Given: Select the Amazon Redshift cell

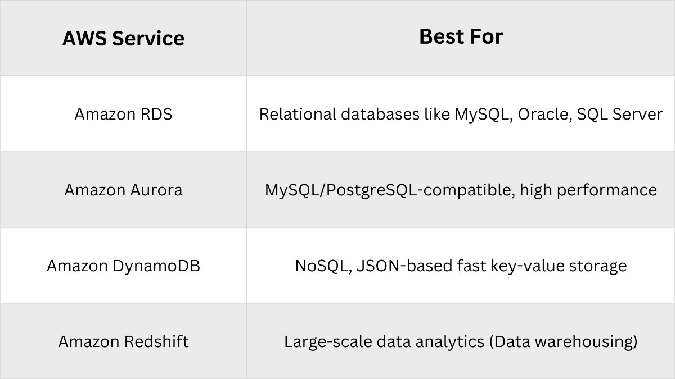Looking at the screenshot, I should tap(123, 341).
